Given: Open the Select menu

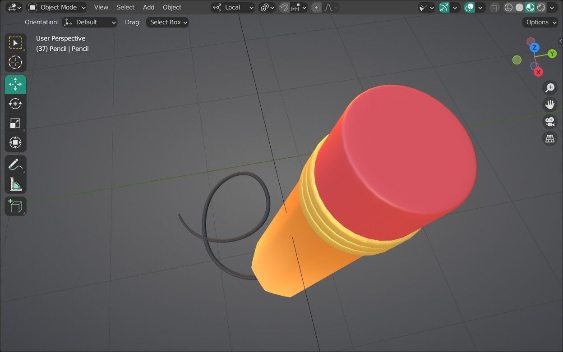Looking at the screenshot, I should point(125,7).
